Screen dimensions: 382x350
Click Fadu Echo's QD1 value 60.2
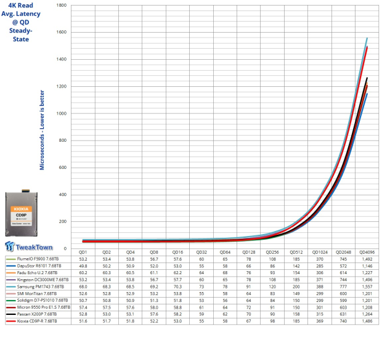click(83, 273)
